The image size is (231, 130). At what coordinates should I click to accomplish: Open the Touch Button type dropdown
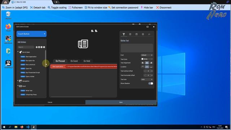pos(31,34)
